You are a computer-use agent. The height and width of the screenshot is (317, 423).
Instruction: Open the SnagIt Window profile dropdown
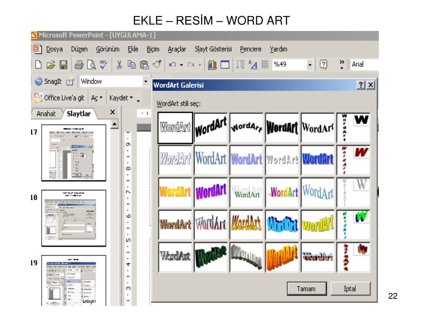(x=146, y=81)
